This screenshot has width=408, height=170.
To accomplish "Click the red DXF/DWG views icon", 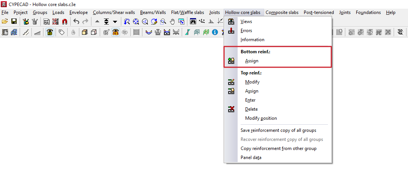I will [56, 22].
